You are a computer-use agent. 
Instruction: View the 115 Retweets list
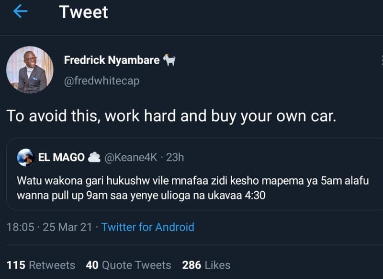(40, 265)
